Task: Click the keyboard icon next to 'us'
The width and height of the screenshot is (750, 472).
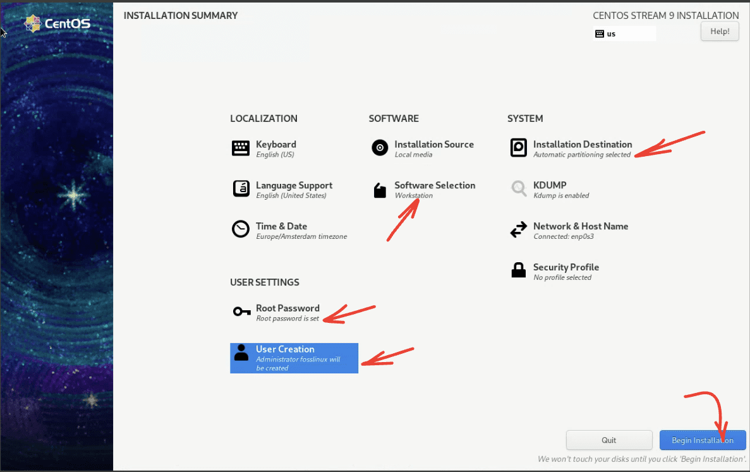Action: 600,33
